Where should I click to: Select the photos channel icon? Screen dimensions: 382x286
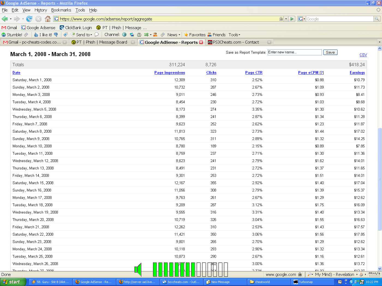[x=132, y=35]
